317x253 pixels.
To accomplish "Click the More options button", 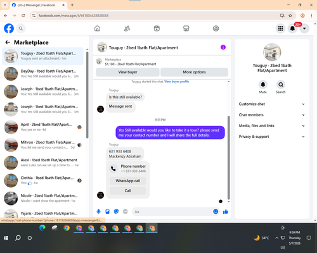I will coord(194,72).
